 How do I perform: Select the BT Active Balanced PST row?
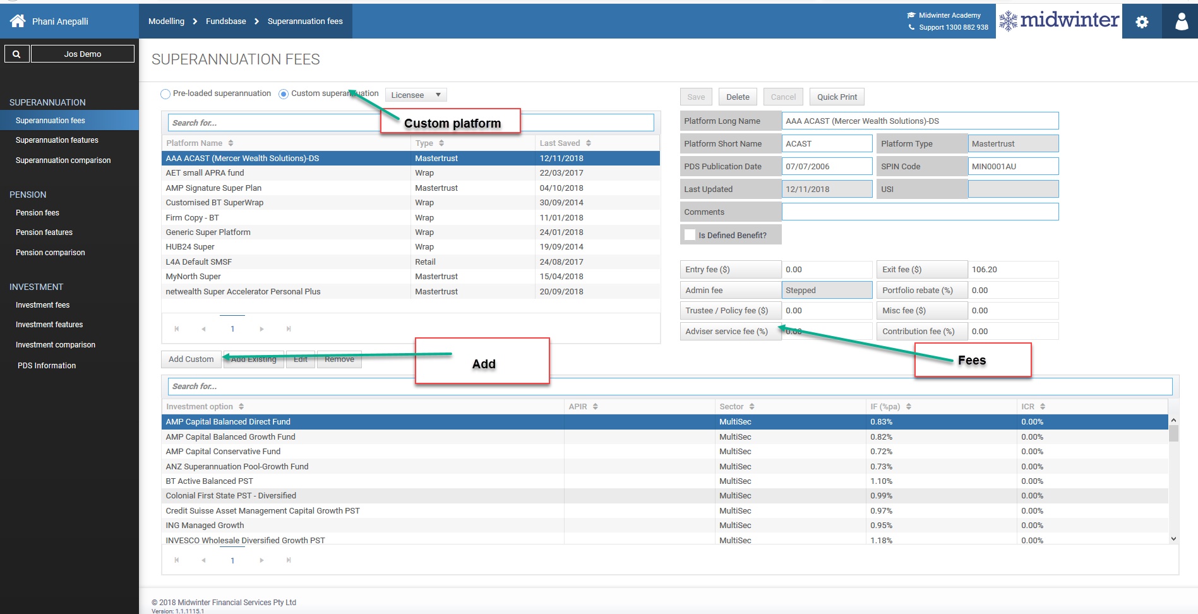tap(665, 481)
